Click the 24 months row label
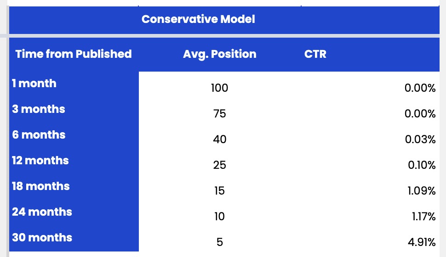Image resolution: width=446 pixels, height=257 pixels. (42, 212)
